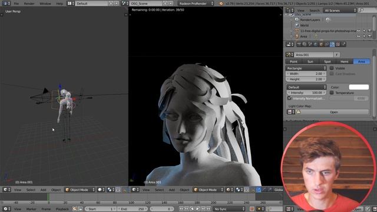Screen dimensions: 377x212
Task: Open the All Scenes display mode dropdown
Action: point(340,11)
